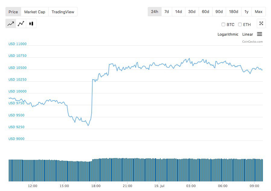Switch to the dotted line chart icon

tap(21, 23)
